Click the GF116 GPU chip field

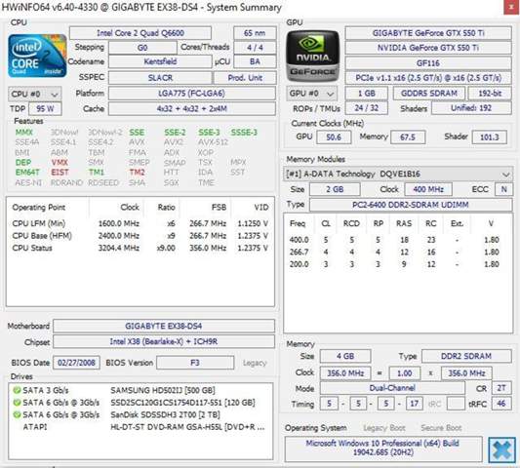click(x=428, y=63)
